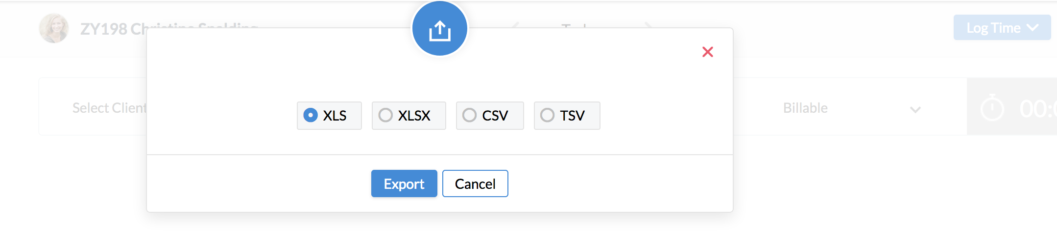Click the stopwatch timer icon
Screen dimensions: 1057x244
(992, 108)
